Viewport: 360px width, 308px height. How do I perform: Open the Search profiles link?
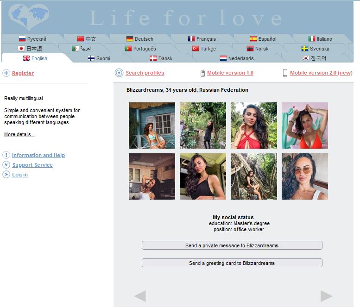145,73
